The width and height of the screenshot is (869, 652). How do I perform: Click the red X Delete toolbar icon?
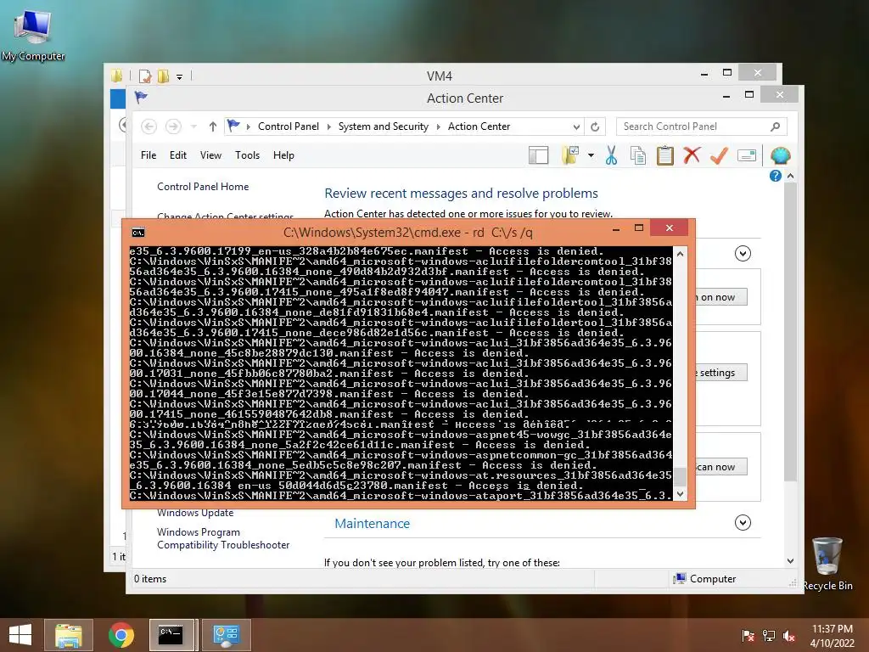[692, 155]
